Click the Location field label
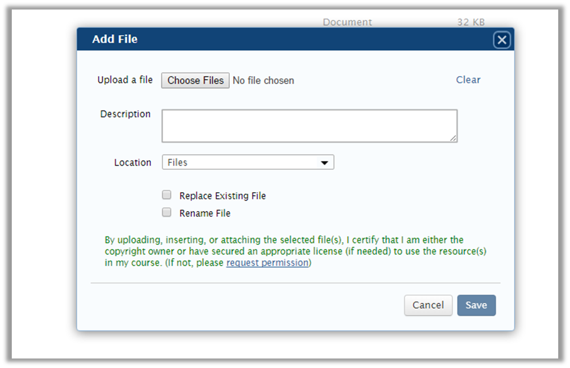Viewport: 570px width, 368px height. tap(133, 162)
